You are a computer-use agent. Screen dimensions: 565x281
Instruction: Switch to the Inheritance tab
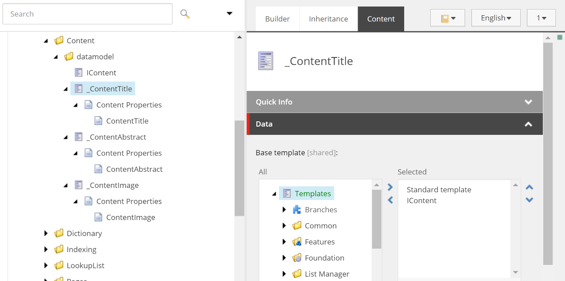(328, 19)
